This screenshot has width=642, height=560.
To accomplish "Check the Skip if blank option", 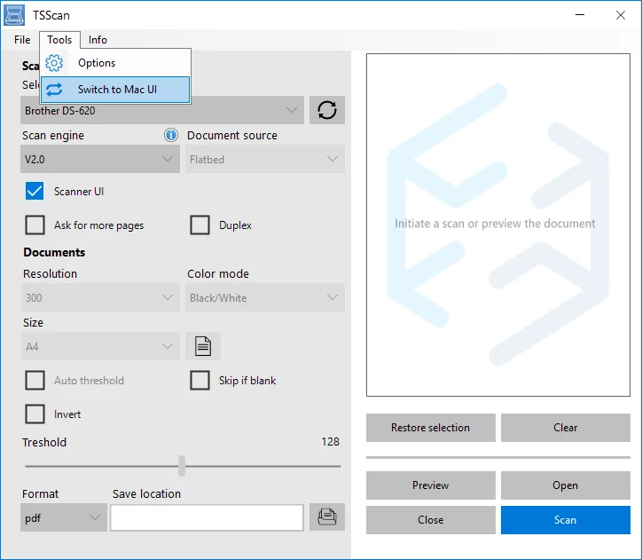I will 200,381.
